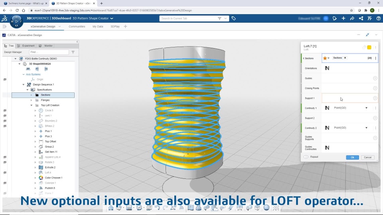Image resolution: width=383 pixels, height=215 pixels.
Task: Select the YZ plane icon under 3D Shape
Action: pyautogui.click(x=37, y=69)
